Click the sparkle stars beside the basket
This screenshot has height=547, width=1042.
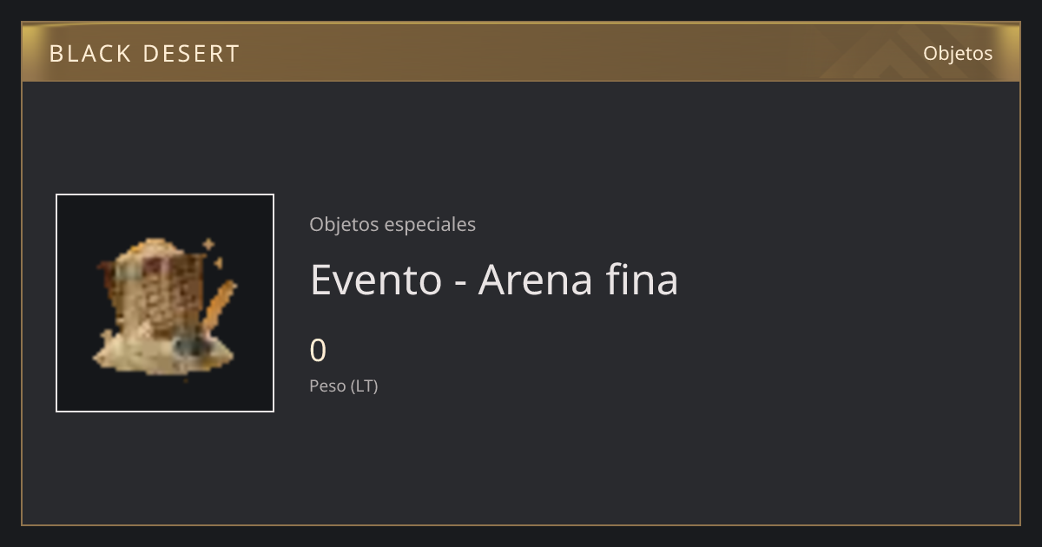point(211,252)
